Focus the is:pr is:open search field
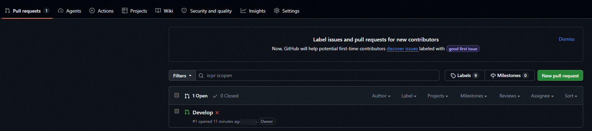This screenshot has height=131, width=592. [318, 76]
